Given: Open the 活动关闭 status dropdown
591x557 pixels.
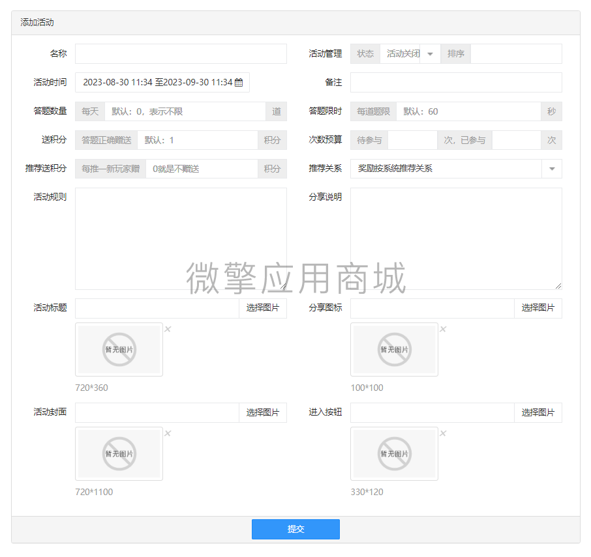Looking at the screenshot, I should 410,54.
